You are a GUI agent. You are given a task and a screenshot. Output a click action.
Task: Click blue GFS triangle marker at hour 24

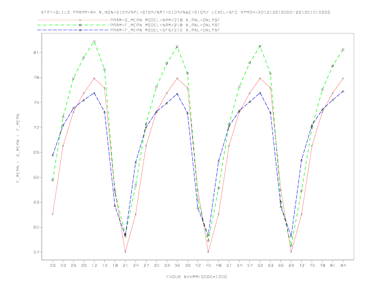(136, 162)
